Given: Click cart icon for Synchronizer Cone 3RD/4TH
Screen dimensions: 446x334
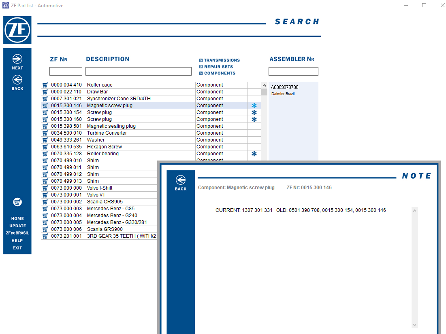Looking at the screenshot, I should (x=45, y=99).
